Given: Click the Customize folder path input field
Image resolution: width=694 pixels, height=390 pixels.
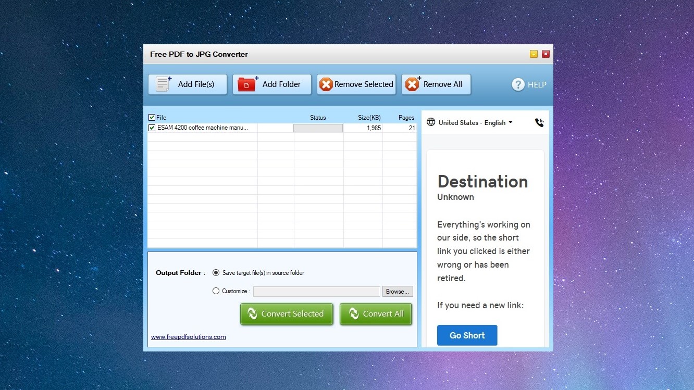Looking at the screenshot, I should (317, 292).
